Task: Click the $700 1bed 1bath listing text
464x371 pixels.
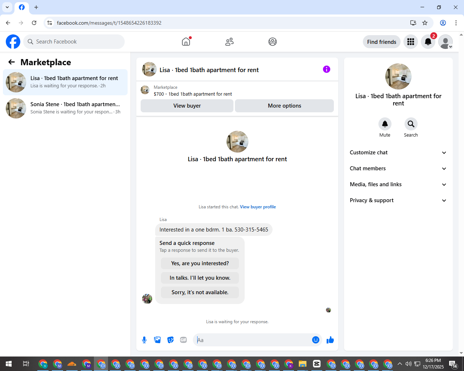Action: pos(193,94)
